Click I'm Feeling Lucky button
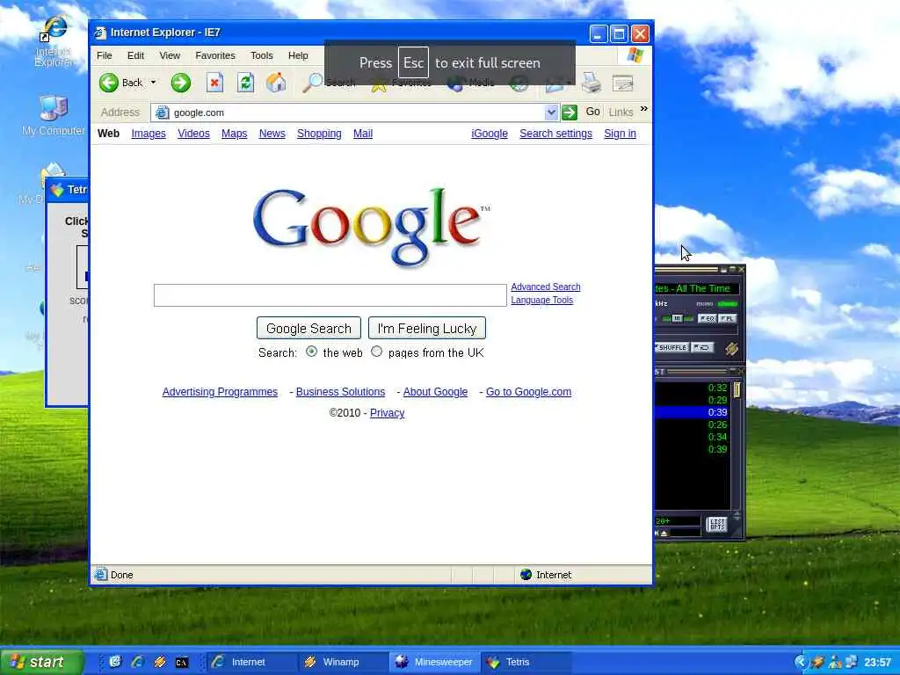This screenshot has width=900, height=675. tap(427, 329)
